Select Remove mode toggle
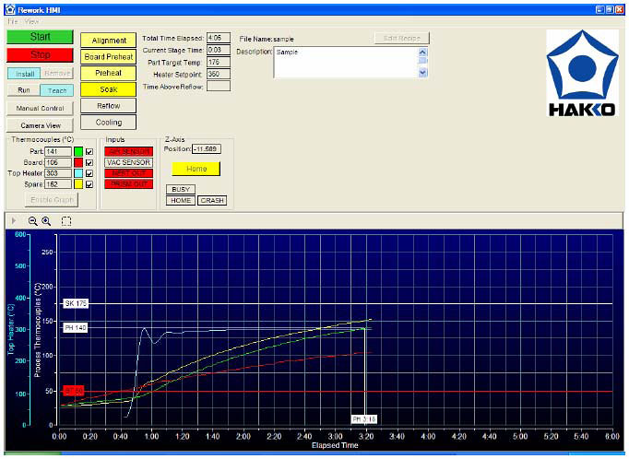This screenshot has height=459, width=629. pos(57,74)
